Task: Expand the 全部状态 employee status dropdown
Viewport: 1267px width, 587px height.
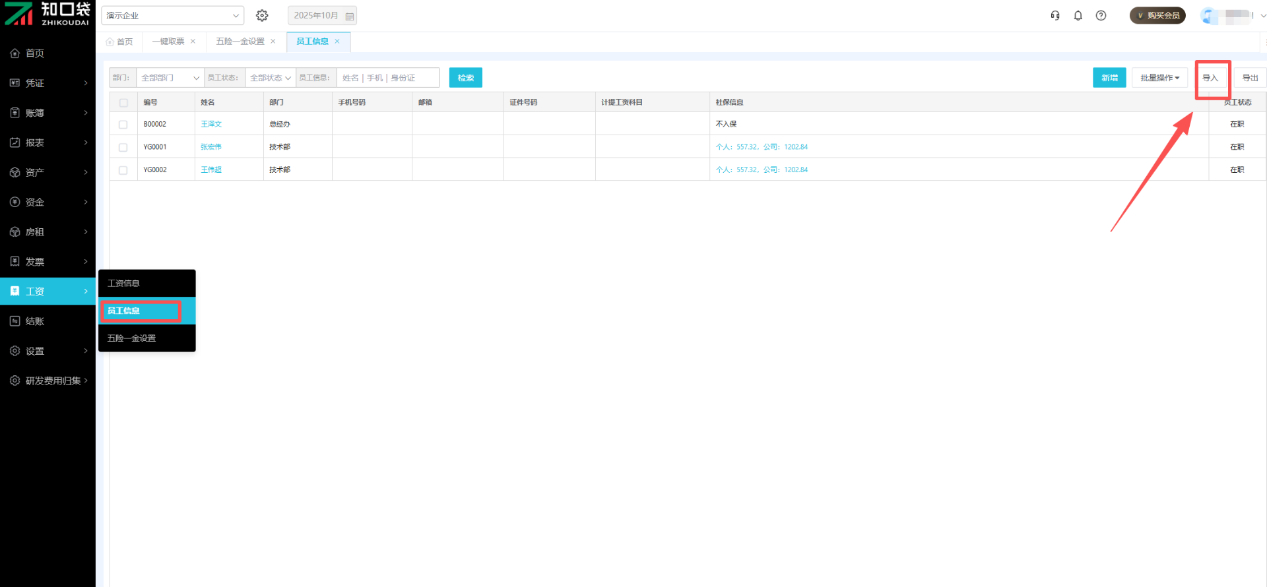Action: (270, 78)
